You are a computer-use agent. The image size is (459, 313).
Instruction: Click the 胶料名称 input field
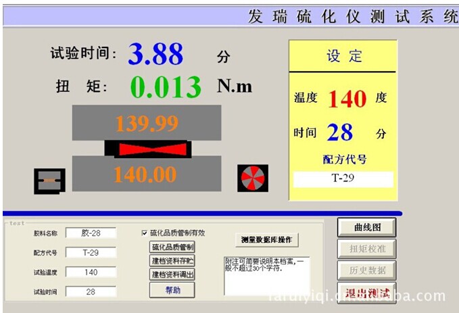(x=91, y=233)
